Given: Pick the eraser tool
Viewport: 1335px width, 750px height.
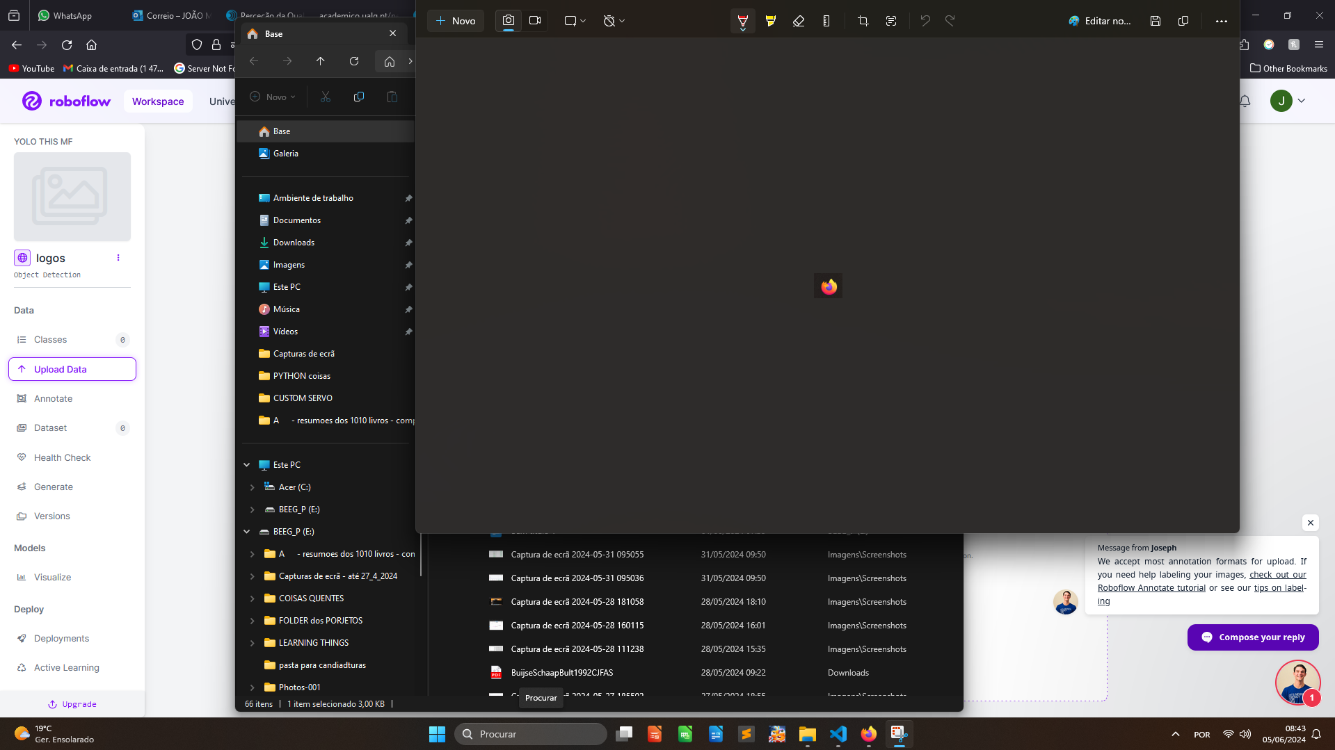Looking at the screenshot, I should [x=799, y=21].
